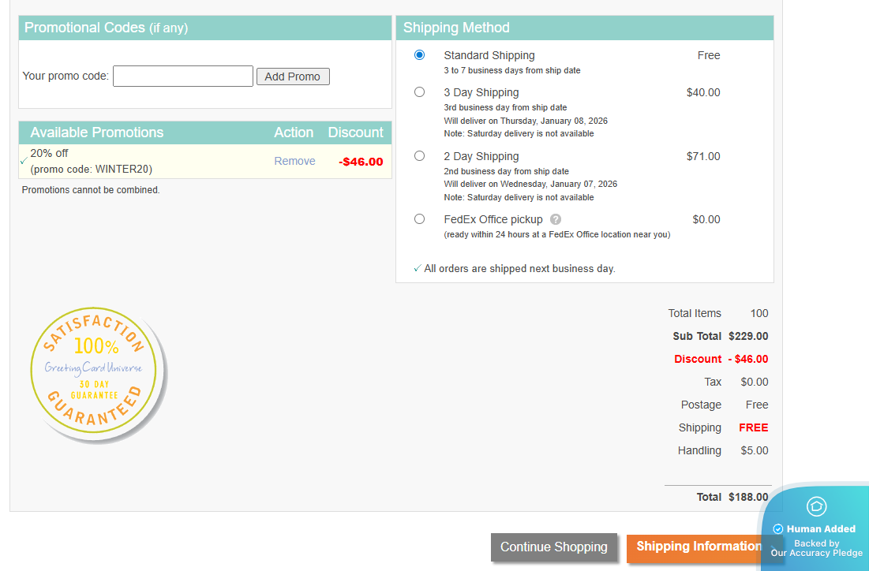
Task: Click the Shipping Method section header
Action: pos(456,28)
